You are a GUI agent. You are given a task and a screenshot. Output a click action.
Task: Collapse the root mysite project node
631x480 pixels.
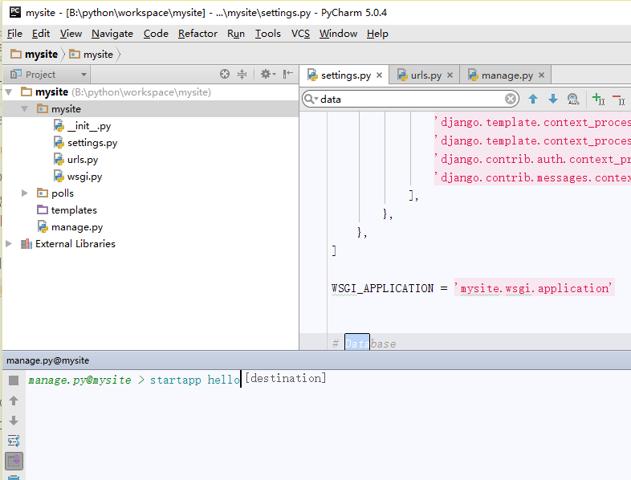[9, 92]
